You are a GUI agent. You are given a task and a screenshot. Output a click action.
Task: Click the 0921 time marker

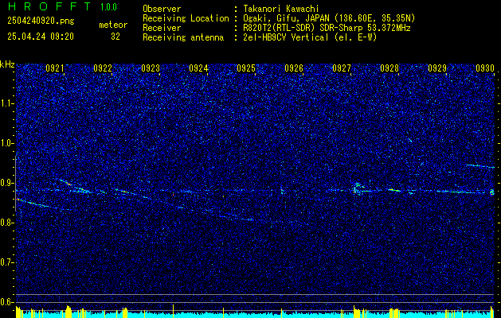pos(55,68)
